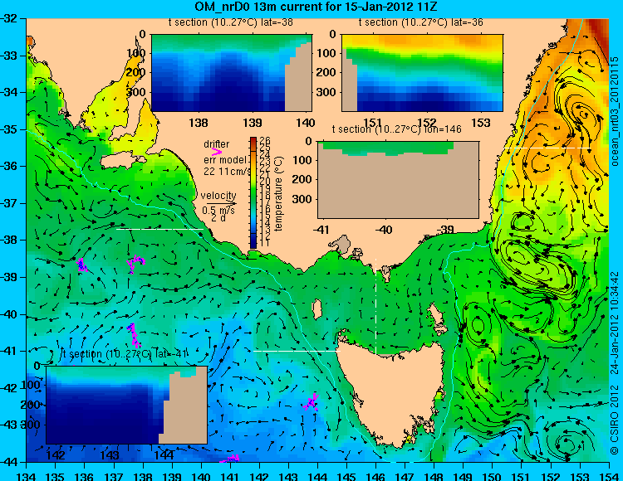Click the white section line at latitude -36
623x481 pixels.
(x=547, y=148)
